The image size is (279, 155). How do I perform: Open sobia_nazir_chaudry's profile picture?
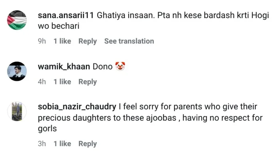17,112
